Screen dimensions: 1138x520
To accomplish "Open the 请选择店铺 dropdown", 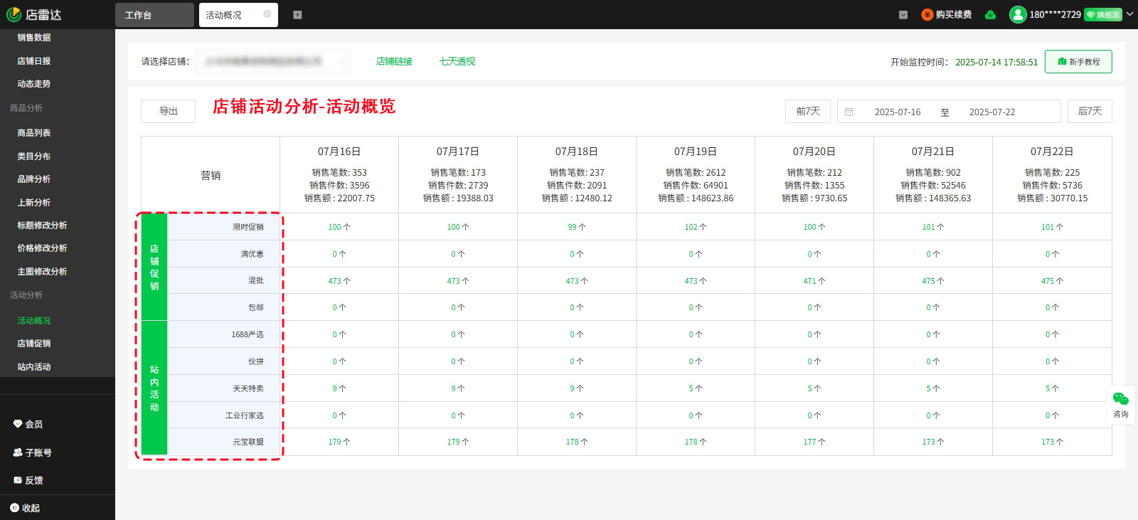I will 272,61.
